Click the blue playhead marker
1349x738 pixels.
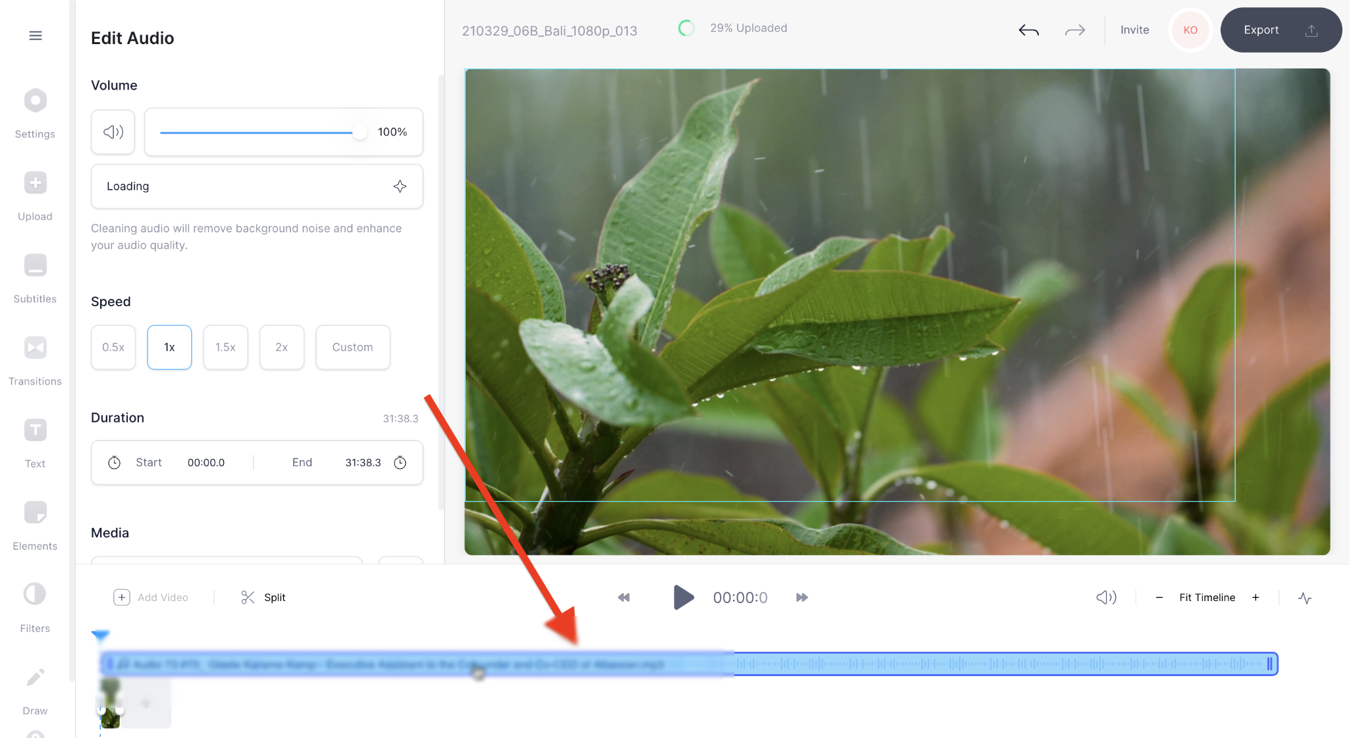tap(100, 635)
